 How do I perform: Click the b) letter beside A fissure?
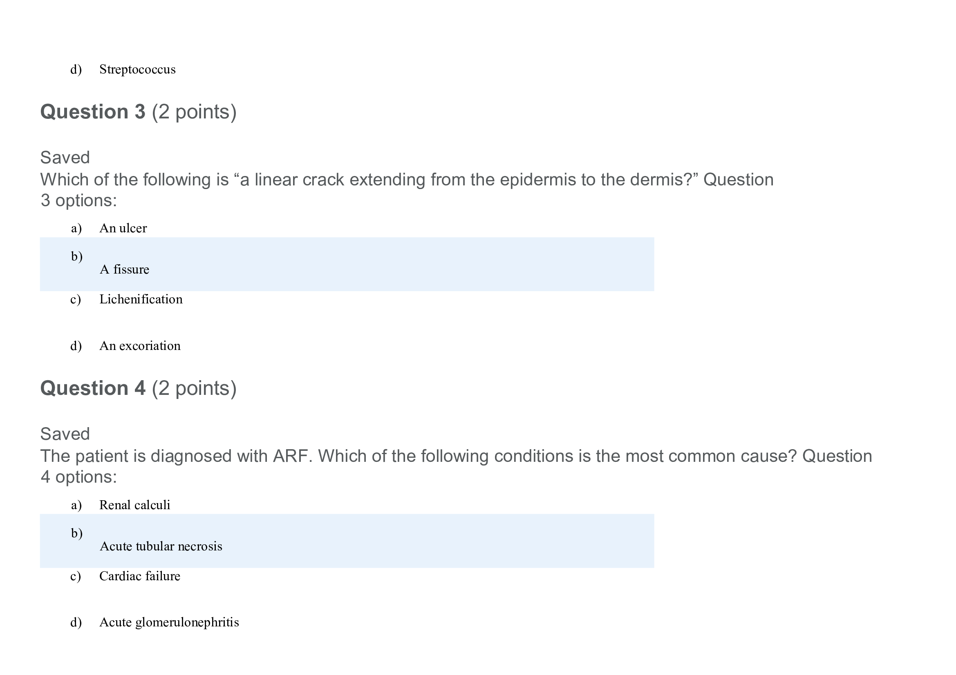coord(76,256)
